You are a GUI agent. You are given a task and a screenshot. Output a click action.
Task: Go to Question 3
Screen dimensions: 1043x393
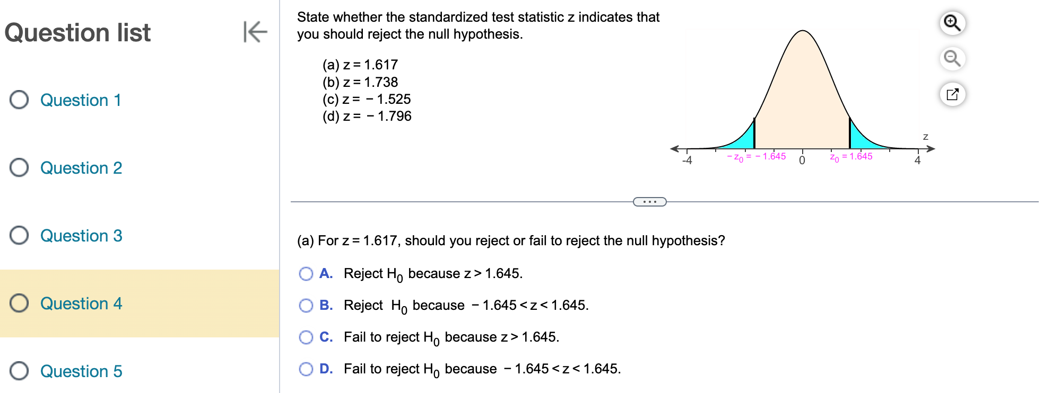pyautogui.click(x=81, y=236)
